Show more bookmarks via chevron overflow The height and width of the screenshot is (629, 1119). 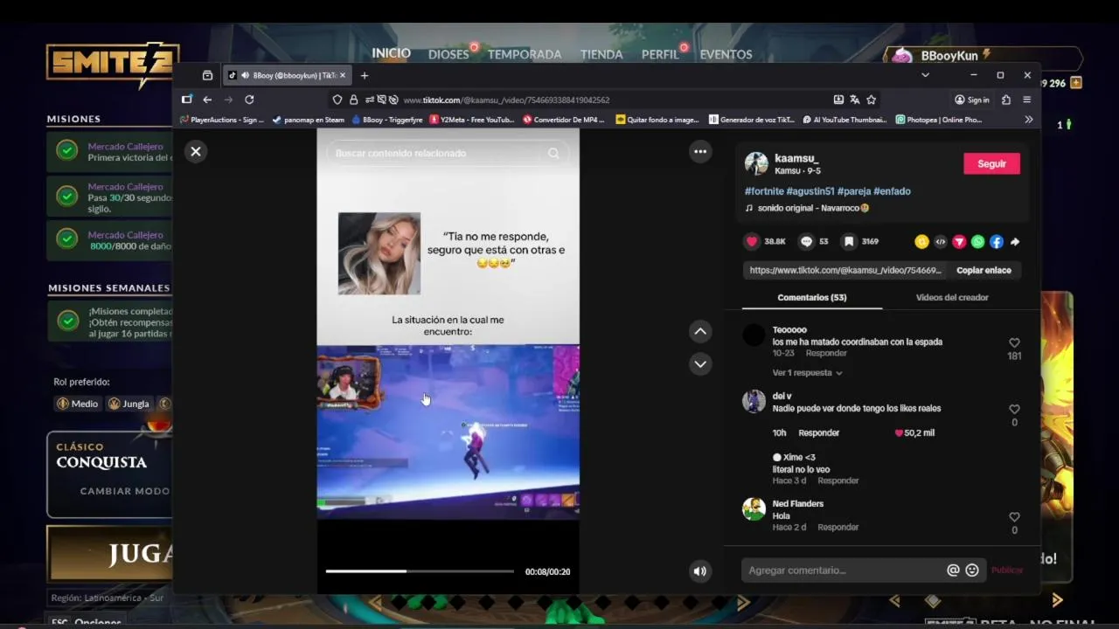1028,120
